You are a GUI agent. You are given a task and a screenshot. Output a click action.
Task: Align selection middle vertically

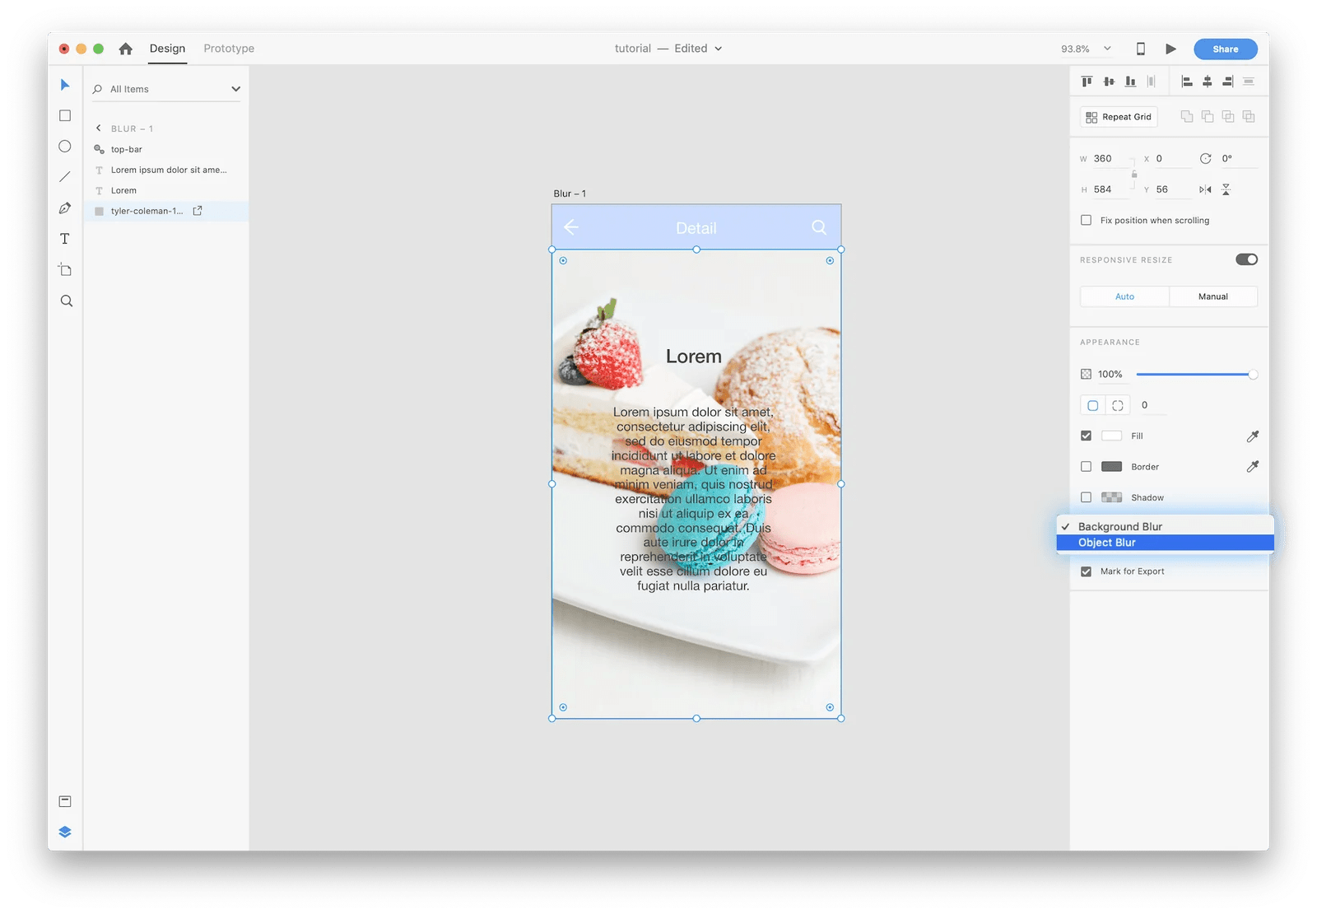coord(1109,81)
